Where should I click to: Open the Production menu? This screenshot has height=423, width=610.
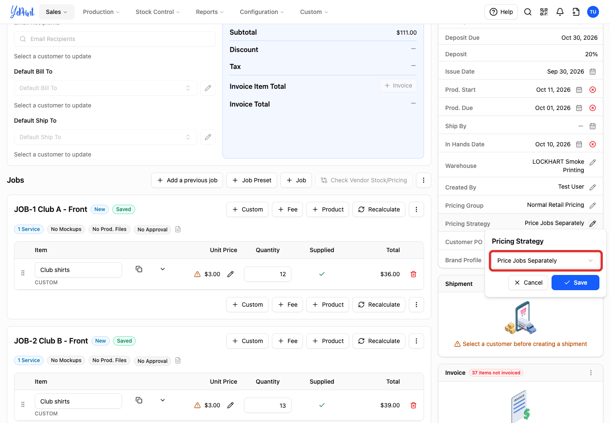(101, 12)
